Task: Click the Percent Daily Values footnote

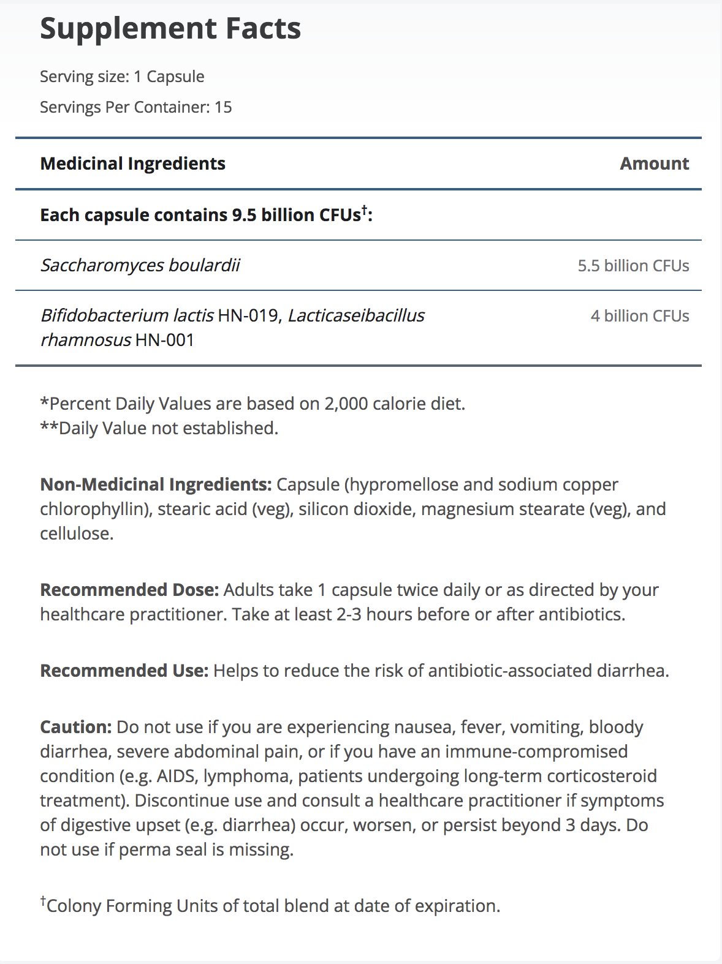Action: (253, 404)
